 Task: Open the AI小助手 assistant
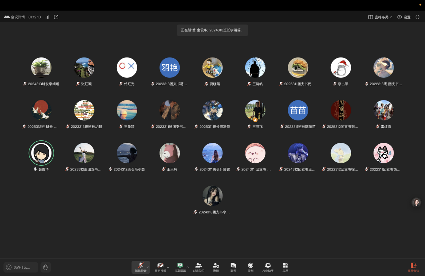pyautogui.click(x=268, y=267)
